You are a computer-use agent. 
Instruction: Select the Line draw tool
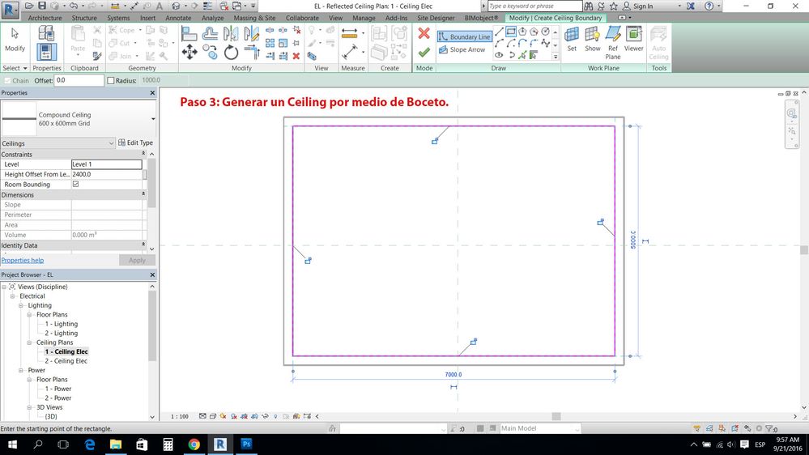pos(499,32)
